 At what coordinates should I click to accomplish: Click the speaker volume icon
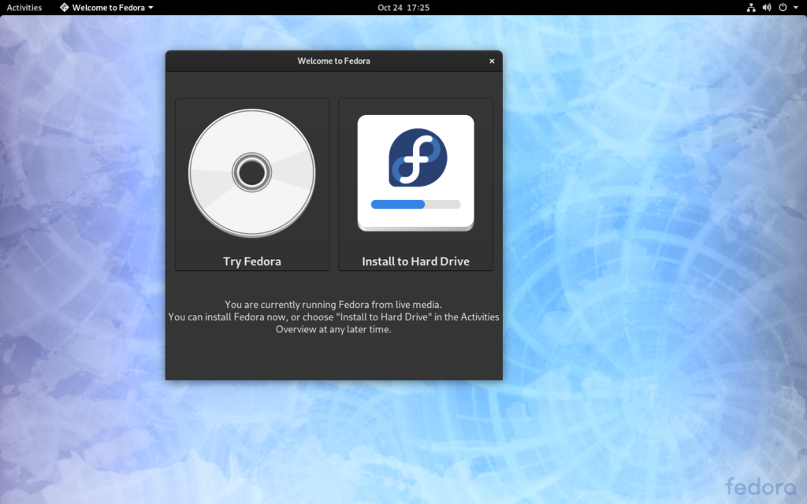pyautogui.click(x=765, y=7)
